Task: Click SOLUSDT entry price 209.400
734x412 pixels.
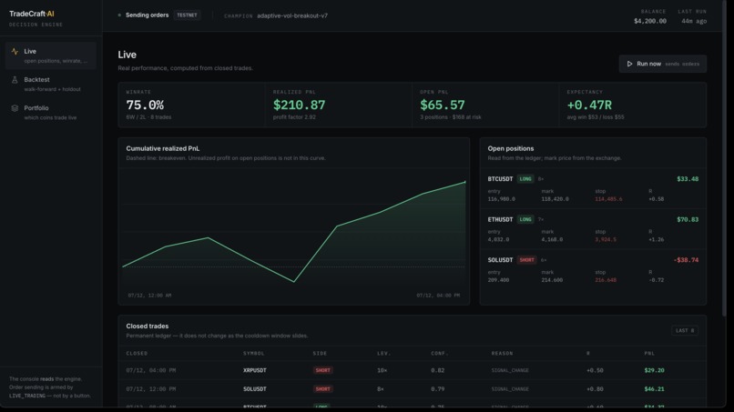Action: [498, 280]
